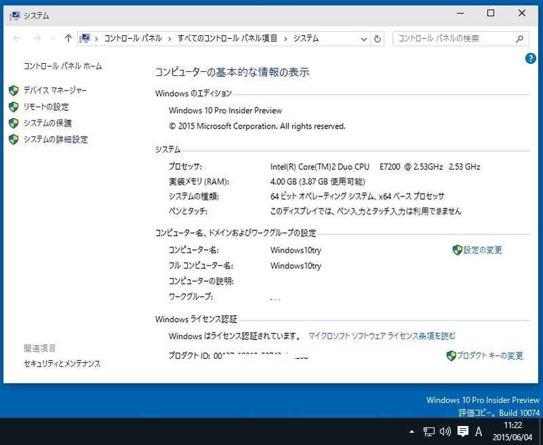Open the volume speaker tray icon

point(445,431)
